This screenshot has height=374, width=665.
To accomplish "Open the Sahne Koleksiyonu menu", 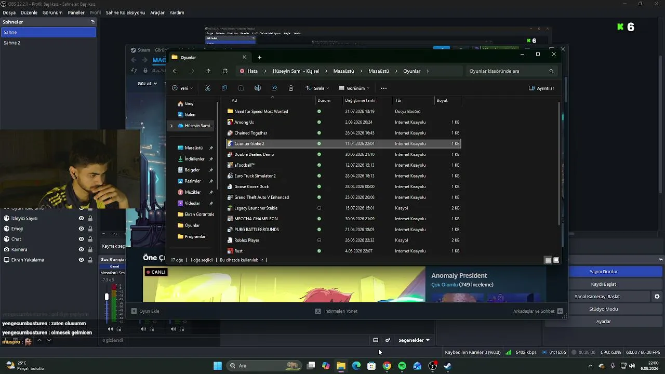I will pos(125,12).
